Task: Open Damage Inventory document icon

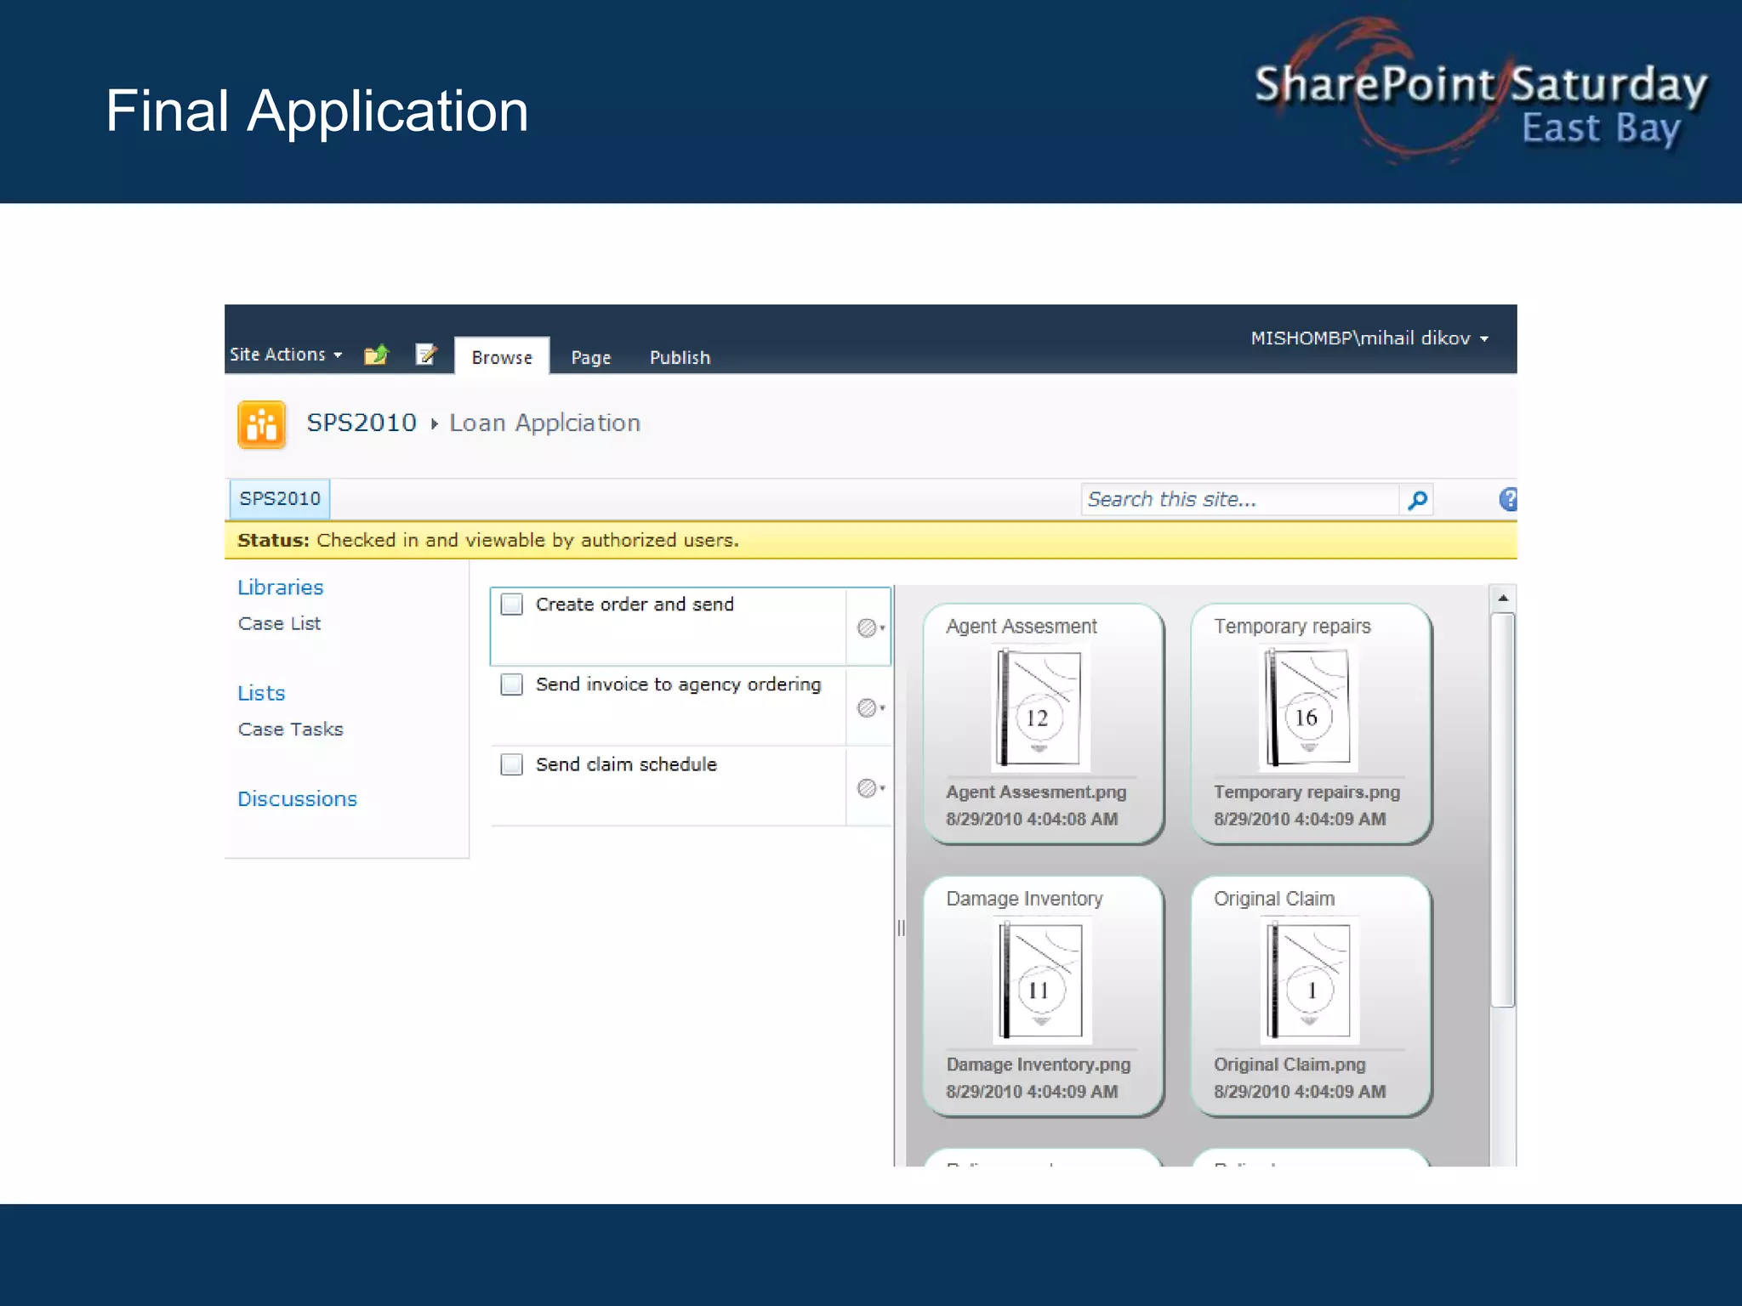Action: click(x=1040, y=980)
